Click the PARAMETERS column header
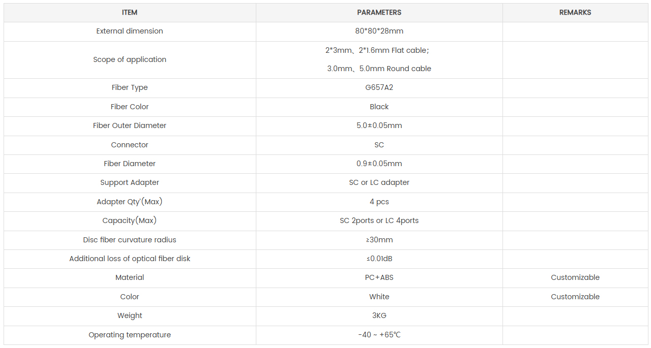The height and width of the screenshot is (348, 651). tap(379, 12)
